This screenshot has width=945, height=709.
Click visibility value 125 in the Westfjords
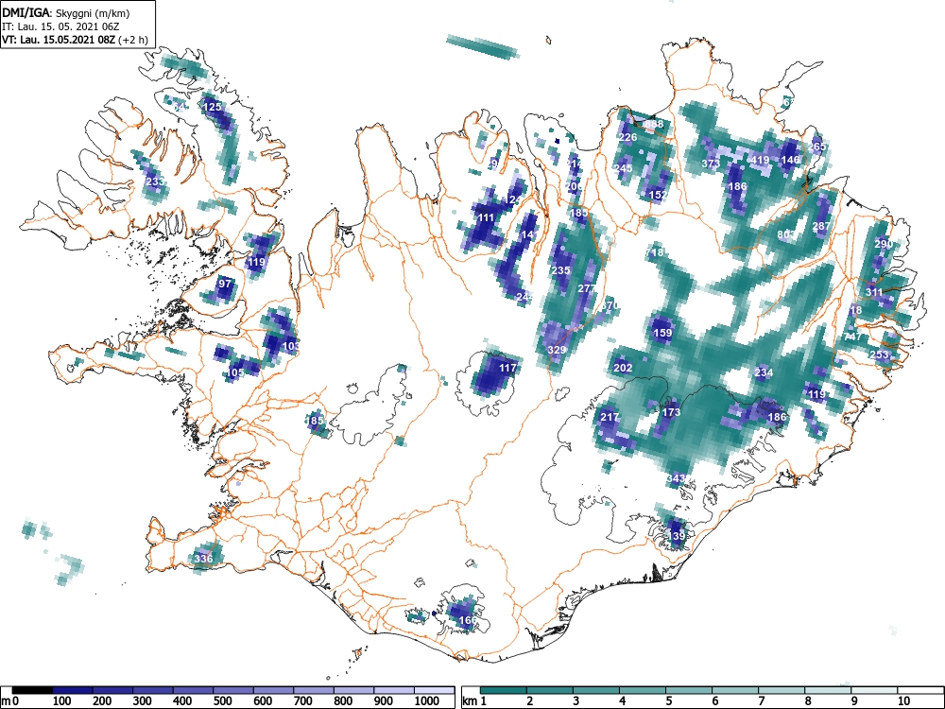point(212,108)
